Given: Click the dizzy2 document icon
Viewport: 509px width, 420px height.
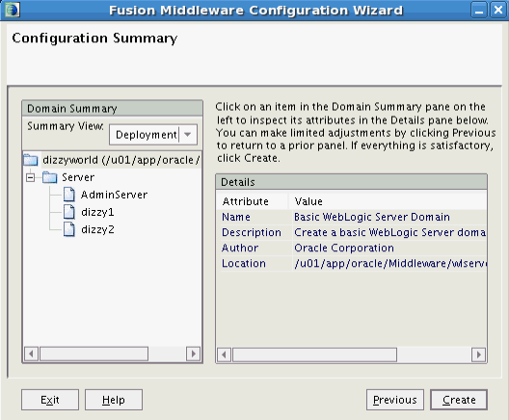Looking at the screenshot, I should 68,229.
